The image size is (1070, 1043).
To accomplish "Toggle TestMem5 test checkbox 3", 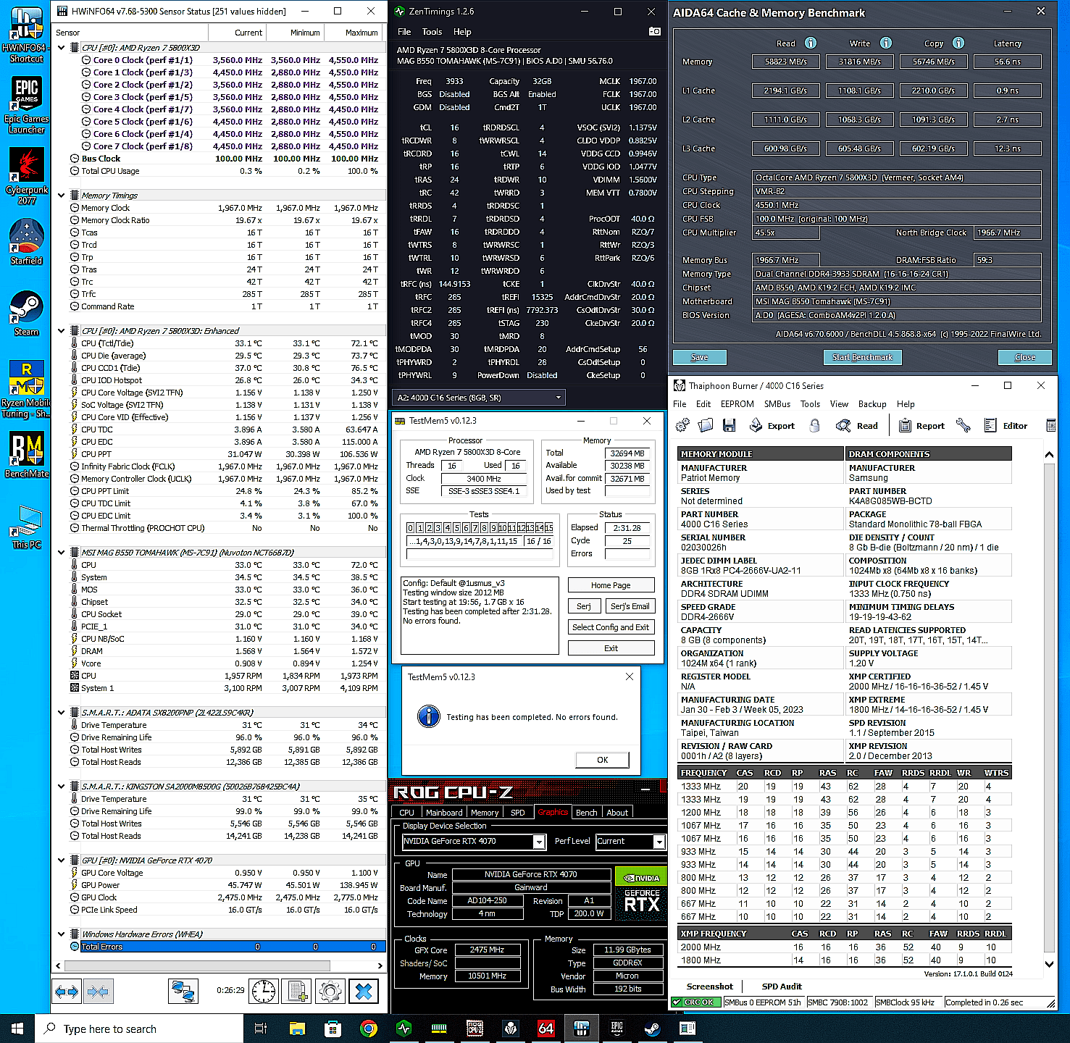I will [x=438, y=527].
